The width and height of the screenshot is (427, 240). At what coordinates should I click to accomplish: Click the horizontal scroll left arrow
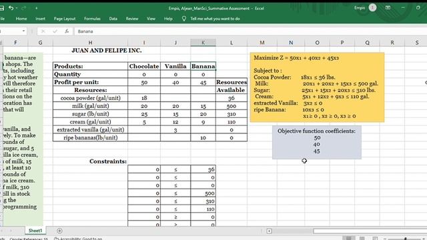pyautogui.click(x=269, y=231)
